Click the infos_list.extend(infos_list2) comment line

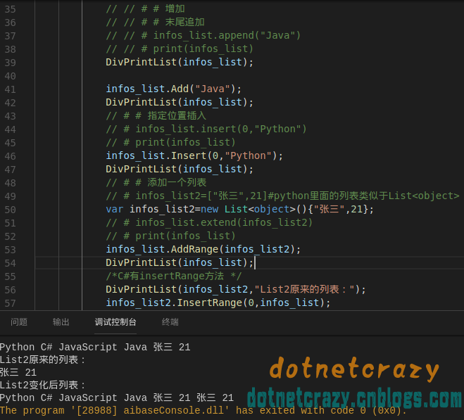209,222
